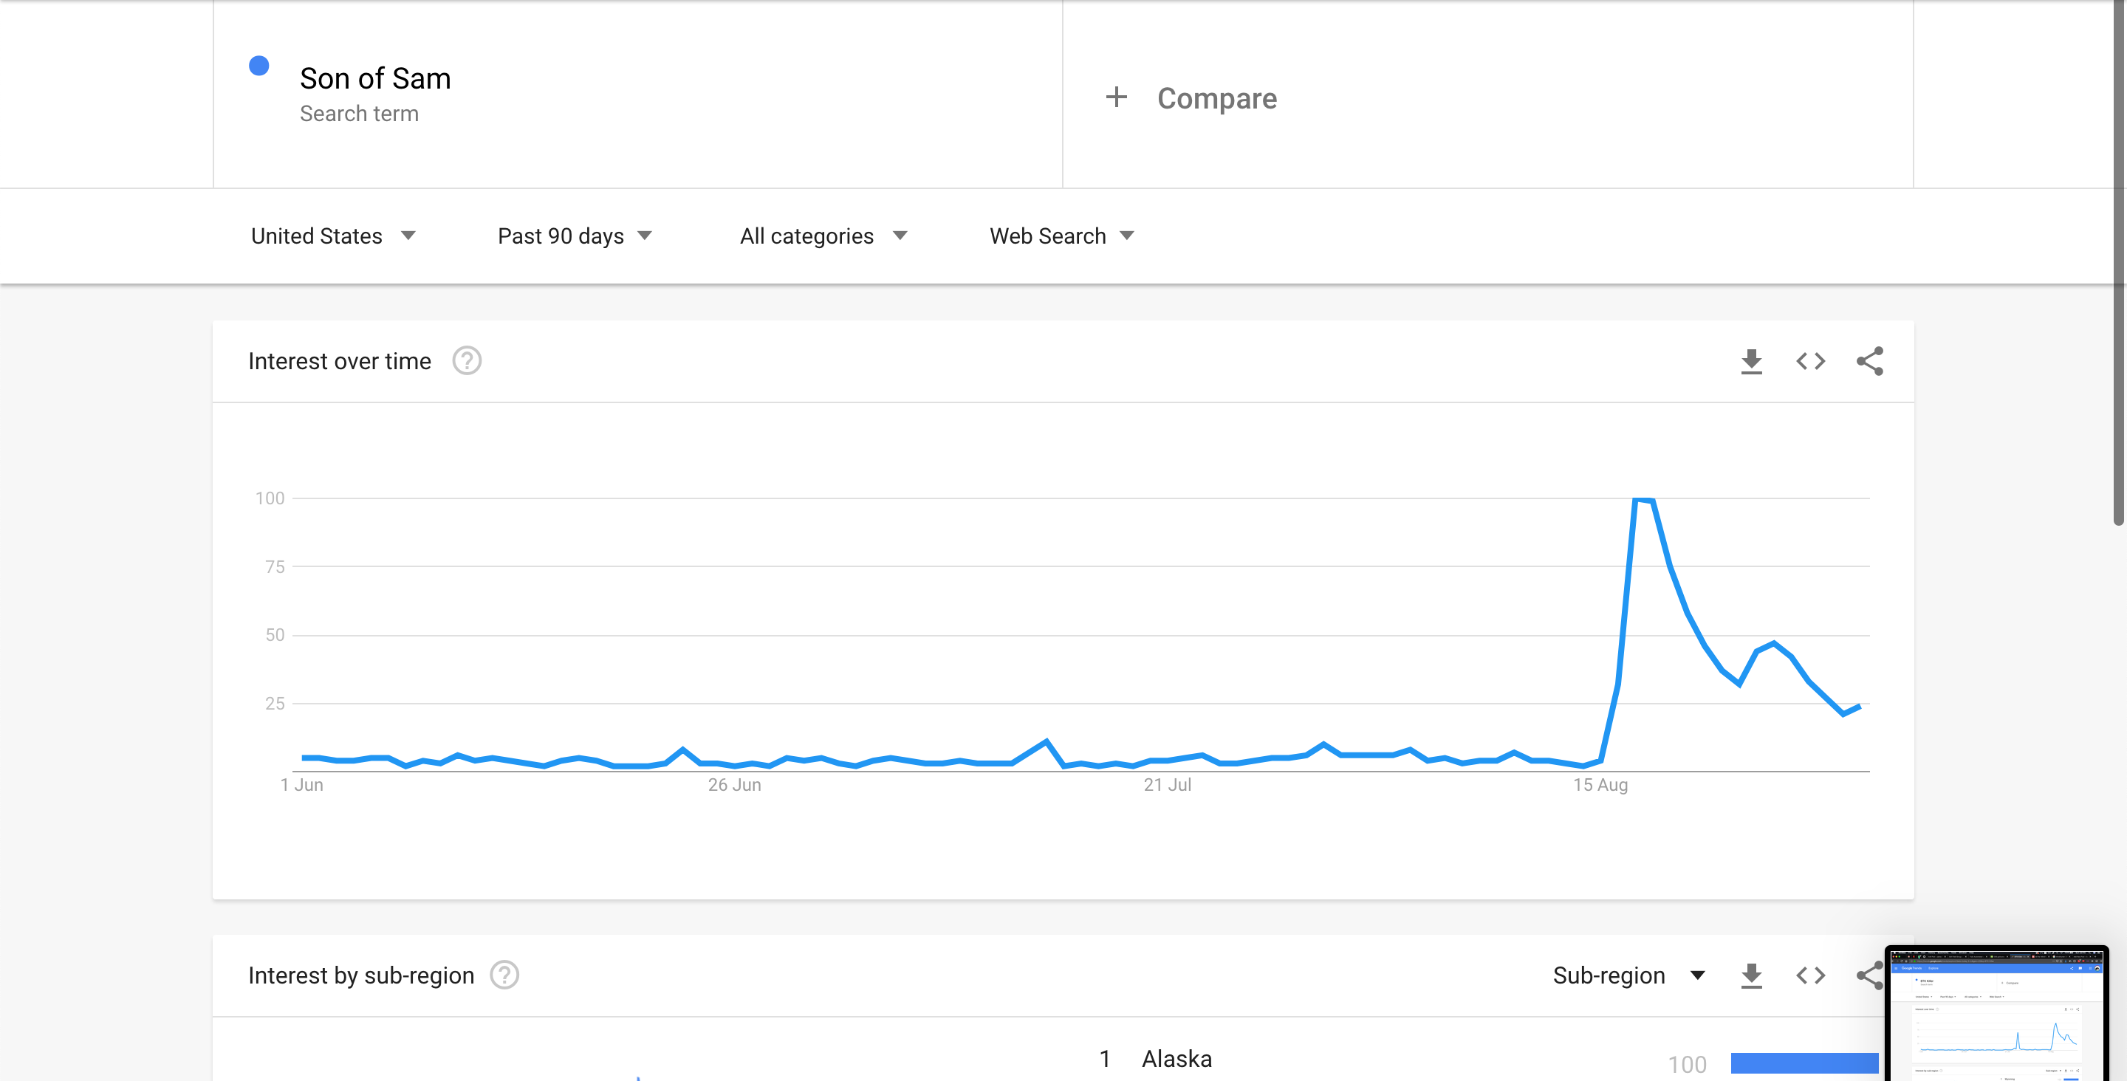Expand the All categories filter dropdown
The width and height of the screenshot is (2127, 1081).
(823, 234)
